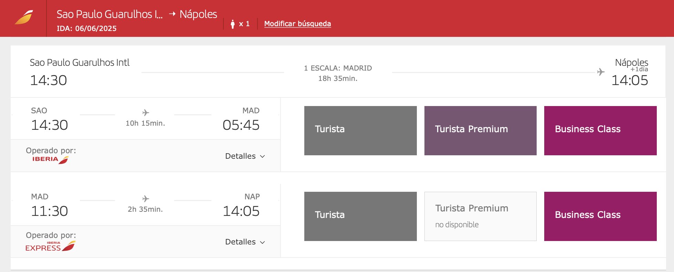Image resolution: width=674 pixels, height=272 pixels.
Task: Click the 05:45 MAD arrival time
Action: [241, 125]
